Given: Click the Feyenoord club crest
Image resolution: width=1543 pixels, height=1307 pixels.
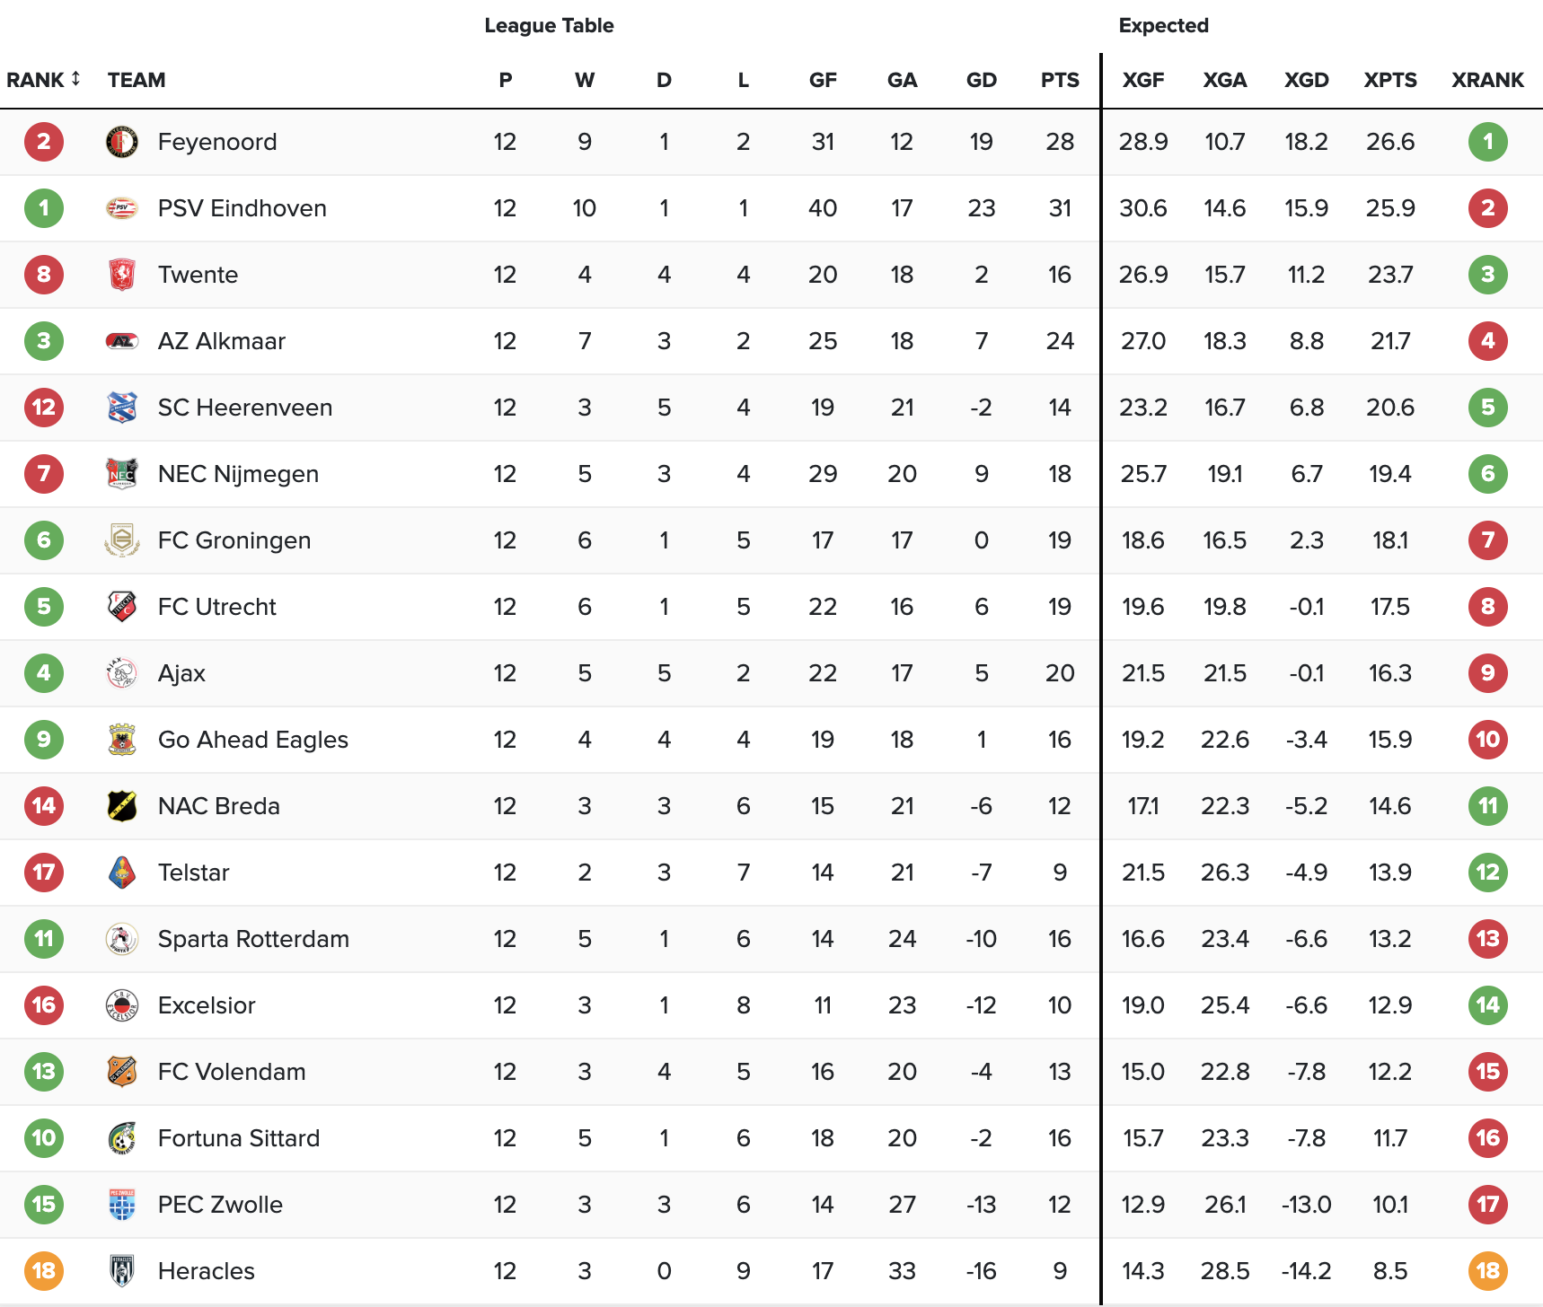Looking at the screenshot, I should click(x=122, y=142).
